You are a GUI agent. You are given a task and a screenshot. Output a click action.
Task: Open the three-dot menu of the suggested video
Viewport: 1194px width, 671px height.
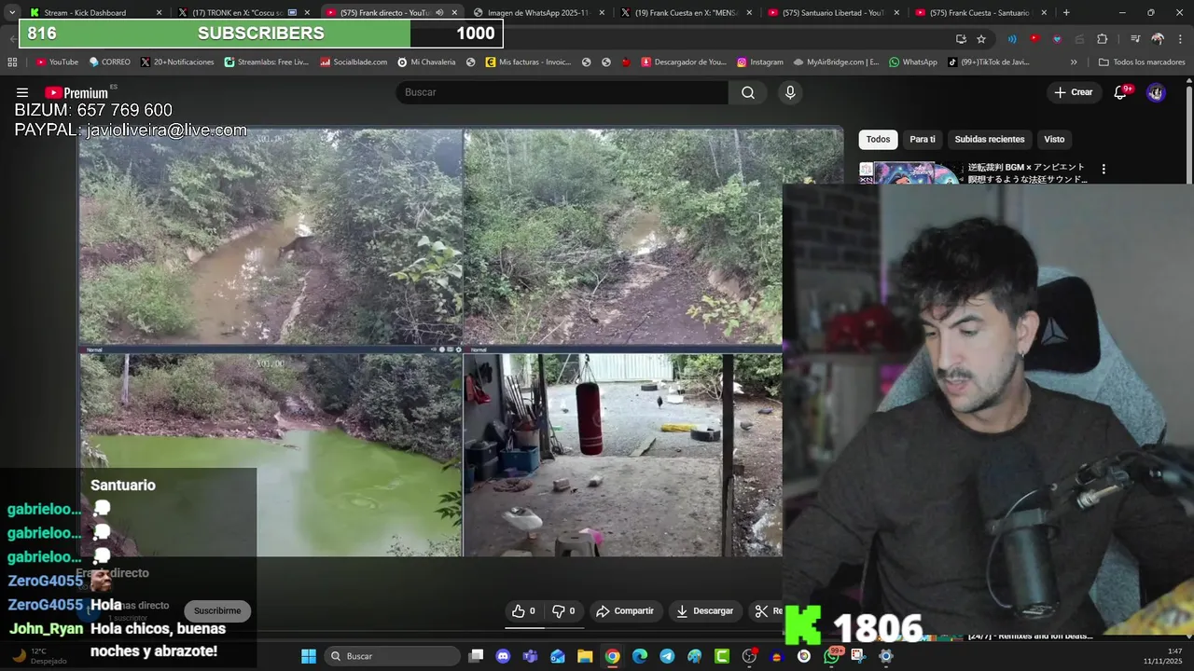[x=1104, y=170]
